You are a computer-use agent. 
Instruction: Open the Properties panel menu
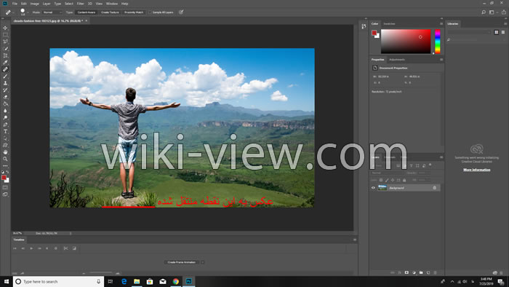tap(441, 60)
